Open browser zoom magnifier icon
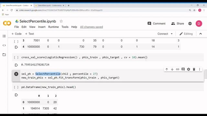207x116 pixels. [190, 10]
